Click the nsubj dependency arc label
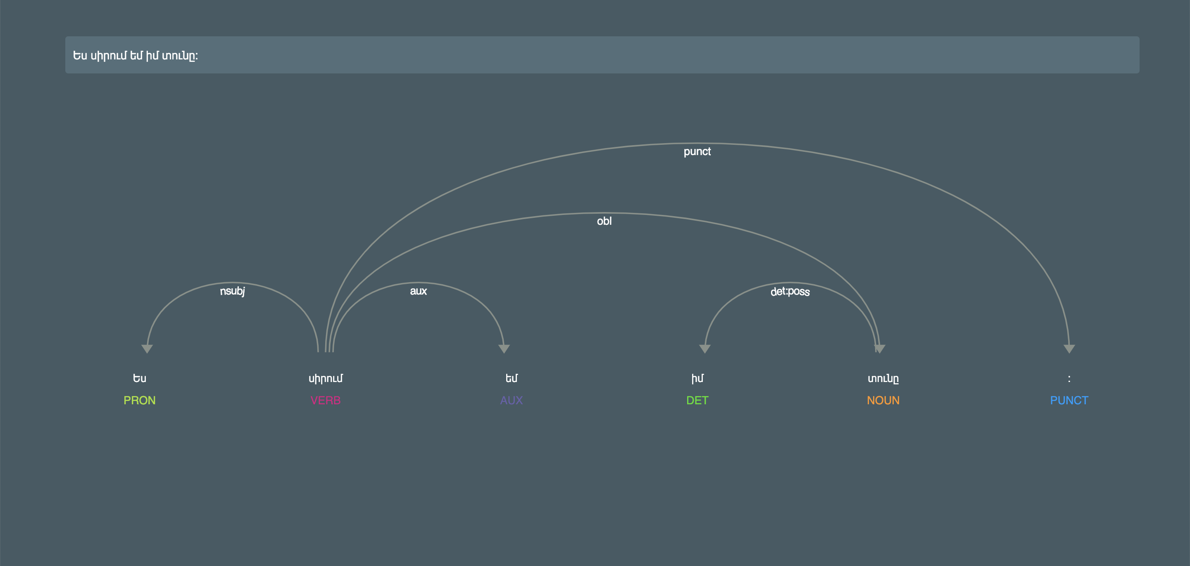 232,291
